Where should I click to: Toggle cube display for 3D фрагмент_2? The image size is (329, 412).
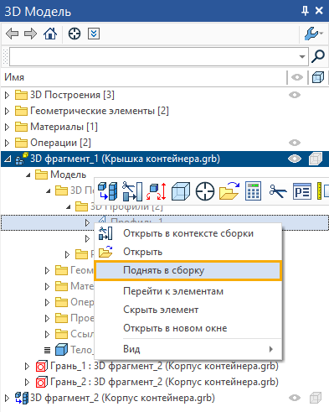(x=316, y=398)
